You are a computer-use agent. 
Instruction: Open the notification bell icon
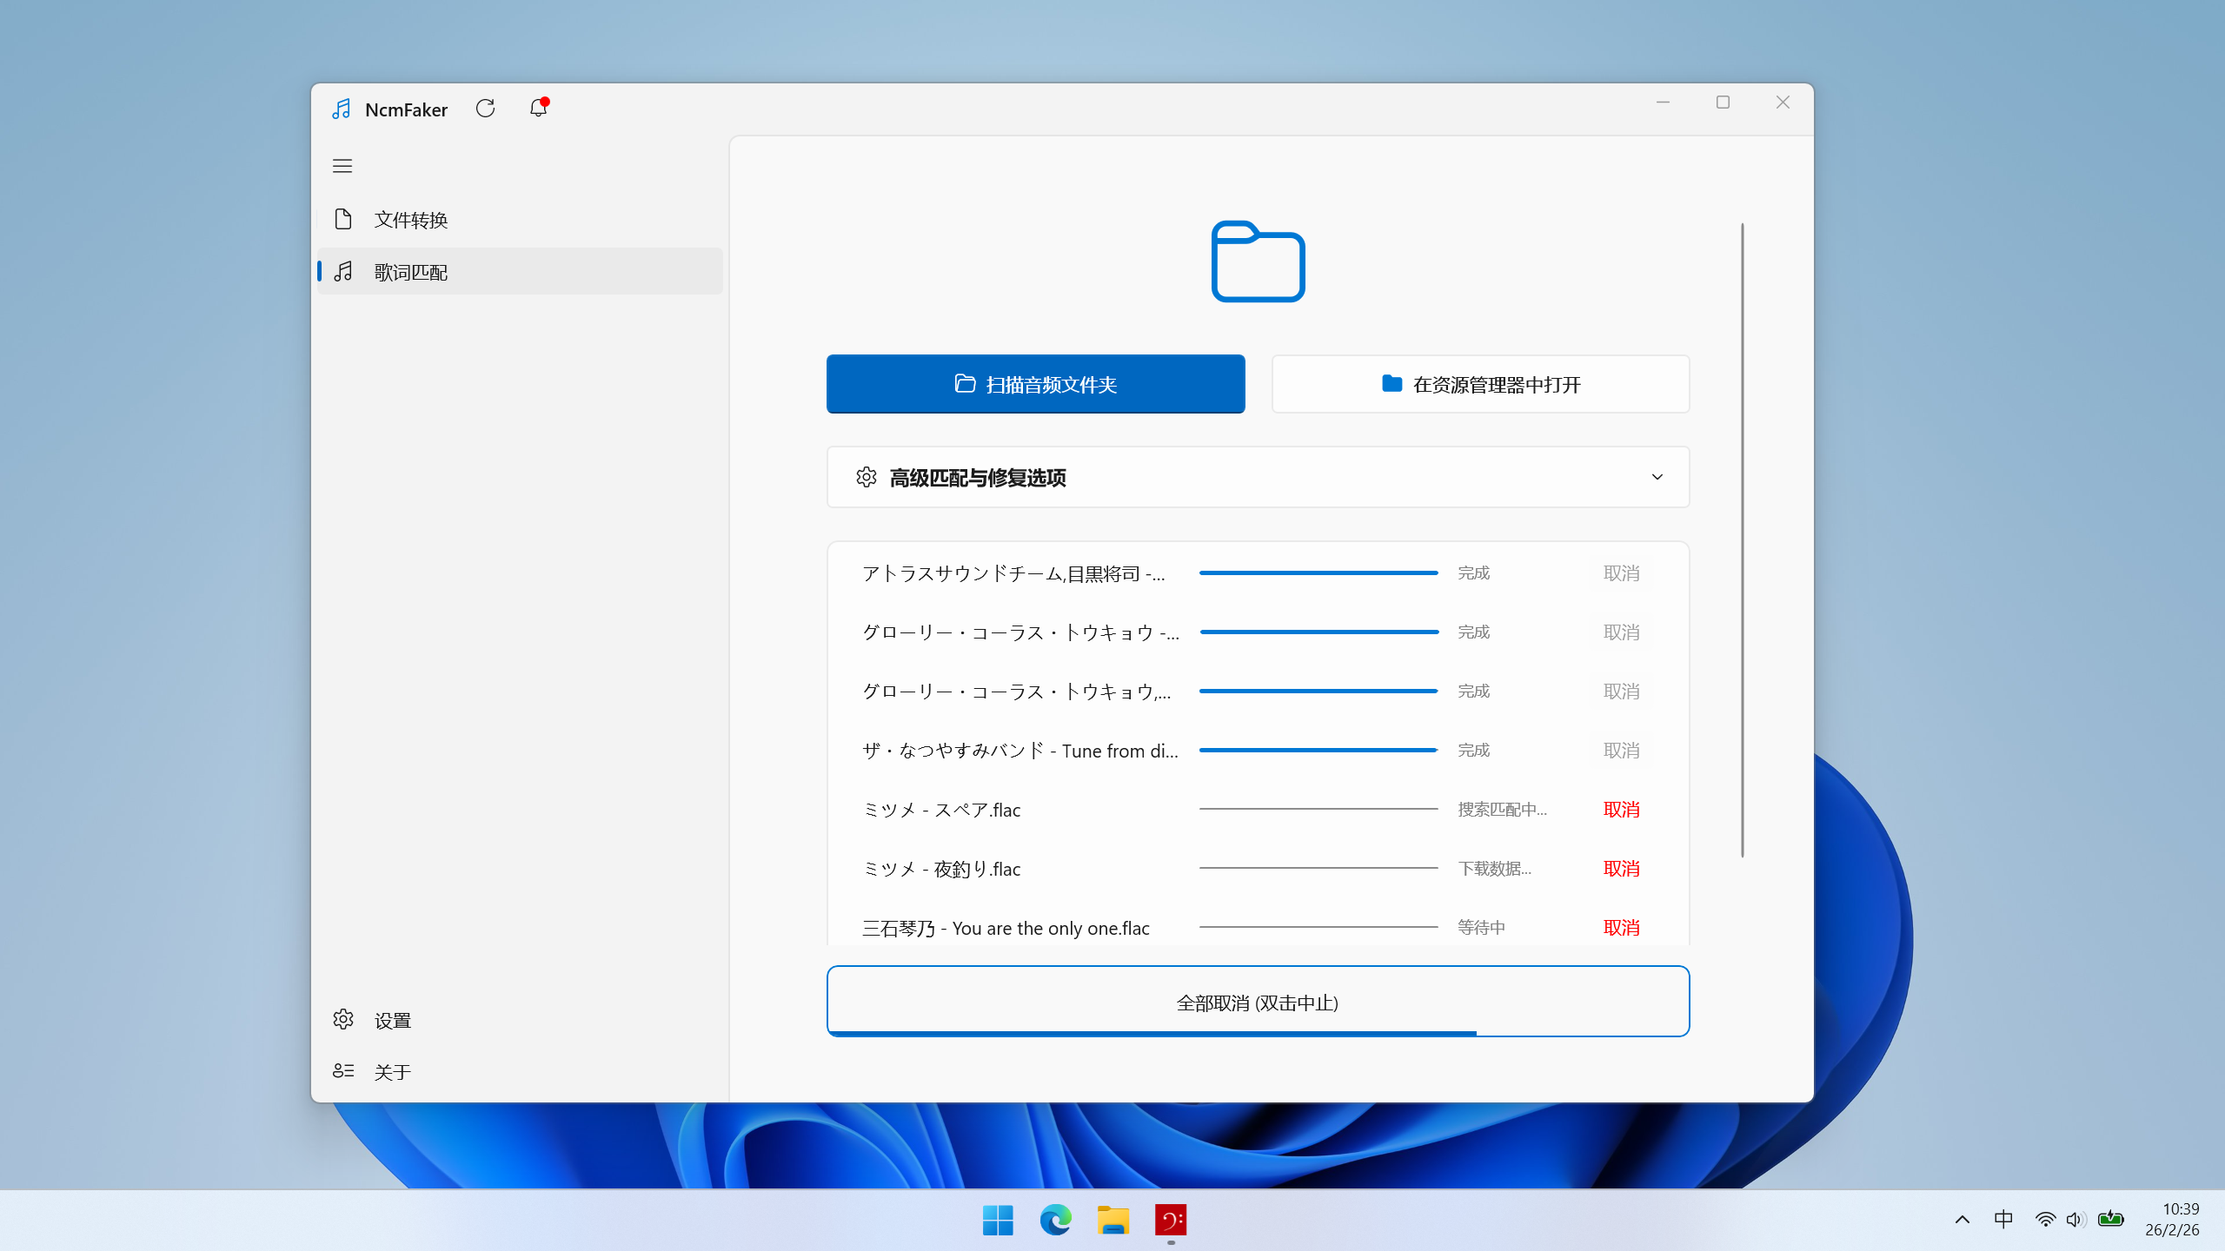538,108
